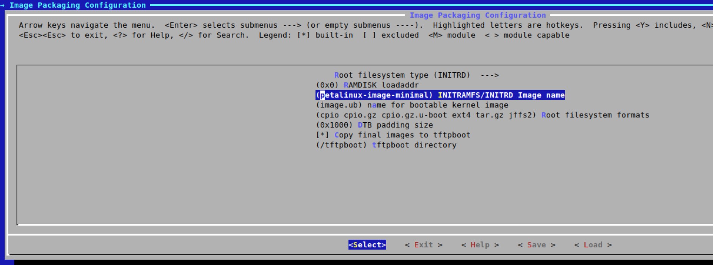Click the ---> arrow after Root filesystem type
The height and width of the screenshot is (265, 713).
point(489,75)
